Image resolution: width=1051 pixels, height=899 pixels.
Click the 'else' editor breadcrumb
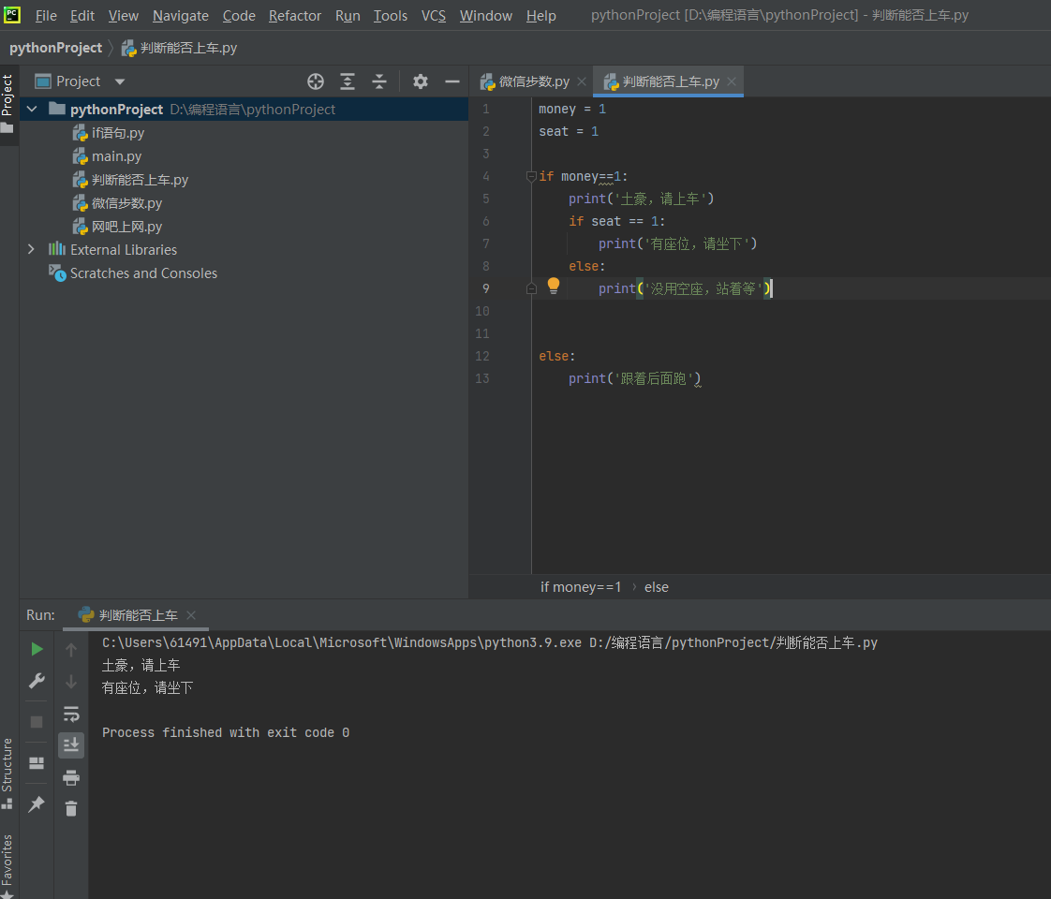point(657,587)
